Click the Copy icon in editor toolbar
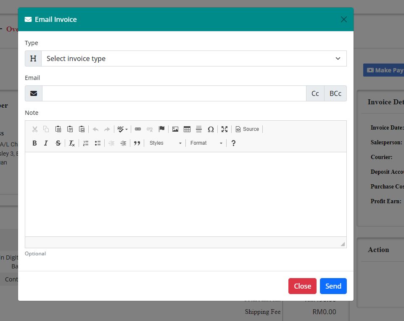This screenshot has width=404, height=321. [46, 129]
